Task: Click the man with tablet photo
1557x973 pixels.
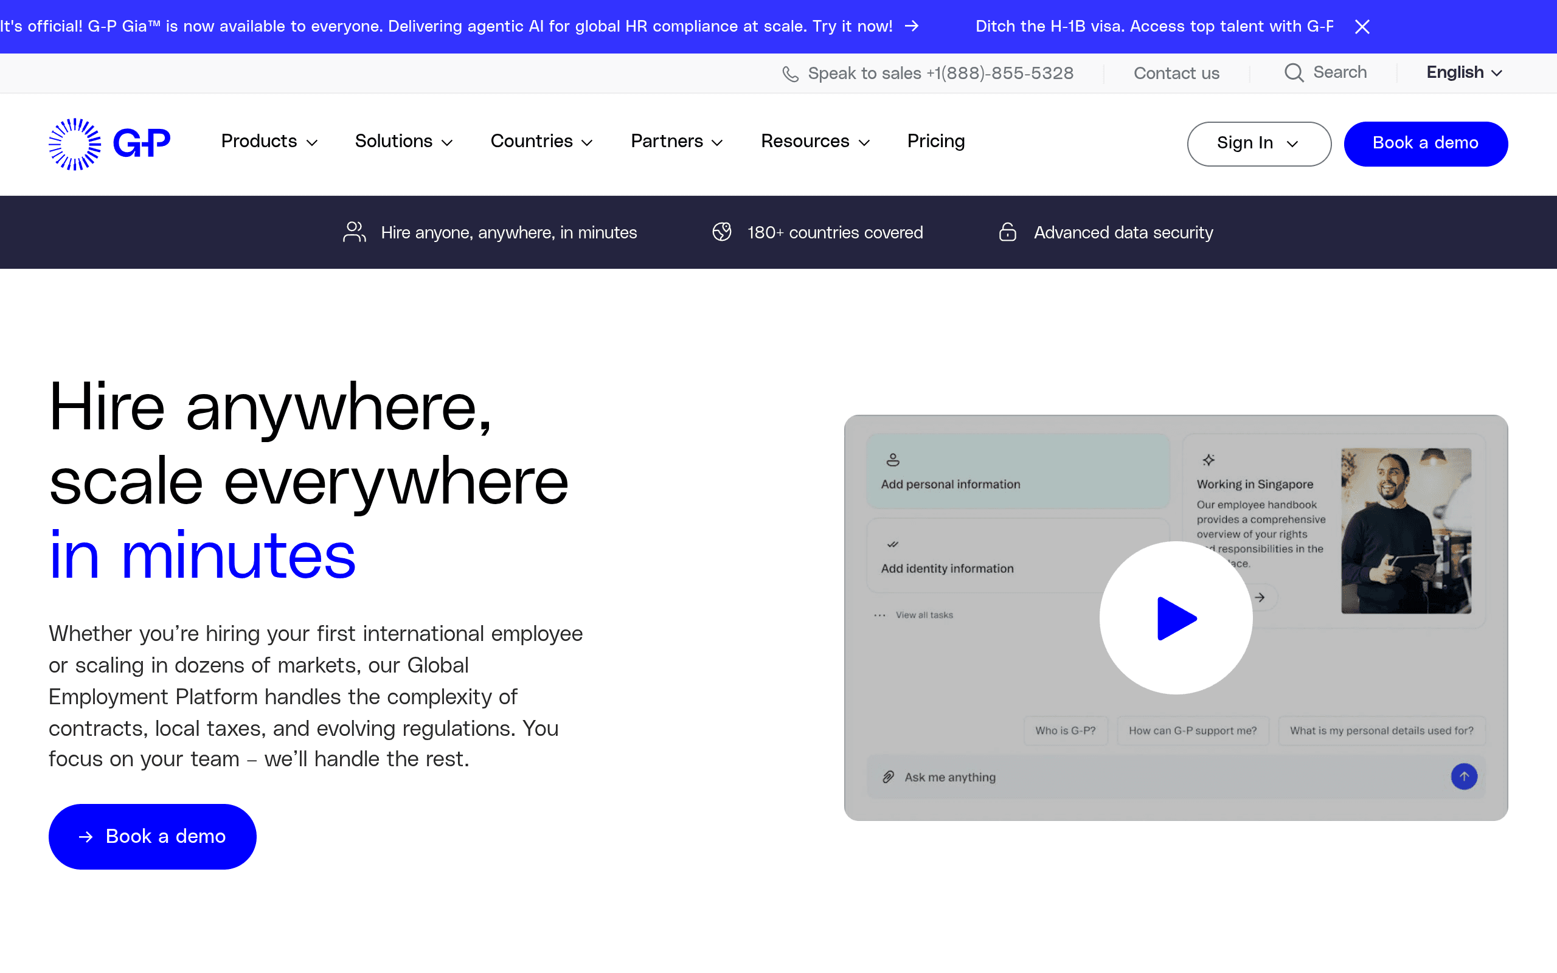Action: 1406,531
